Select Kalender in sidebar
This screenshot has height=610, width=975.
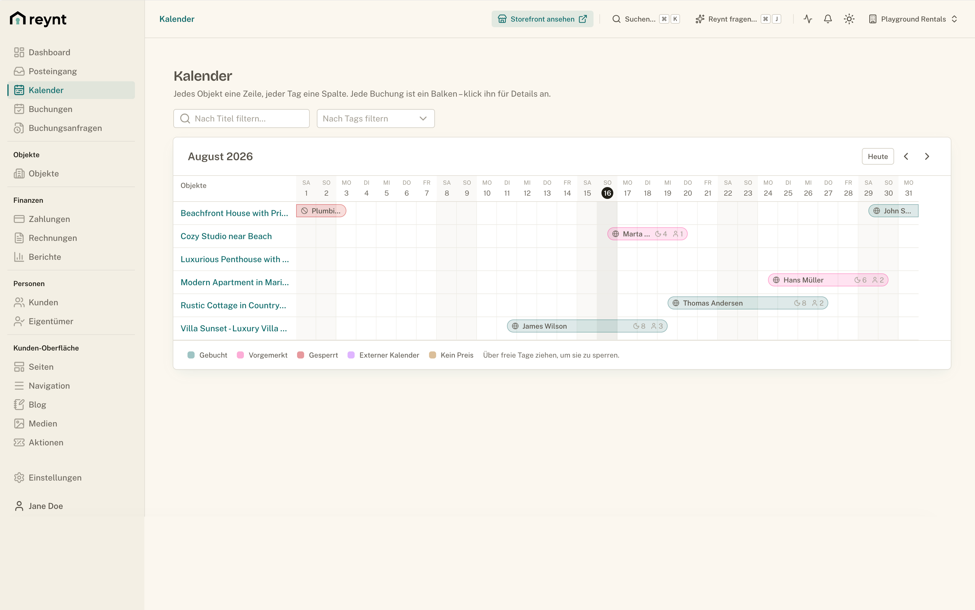(71, 90)
